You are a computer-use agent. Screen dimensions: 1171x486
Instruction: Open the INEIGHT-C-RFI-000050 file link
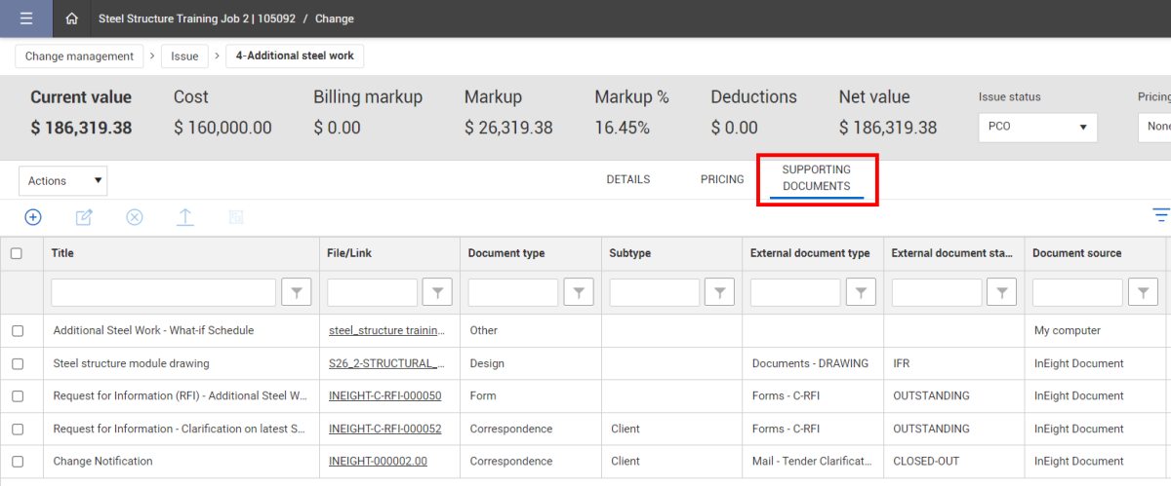coord(384,396)
